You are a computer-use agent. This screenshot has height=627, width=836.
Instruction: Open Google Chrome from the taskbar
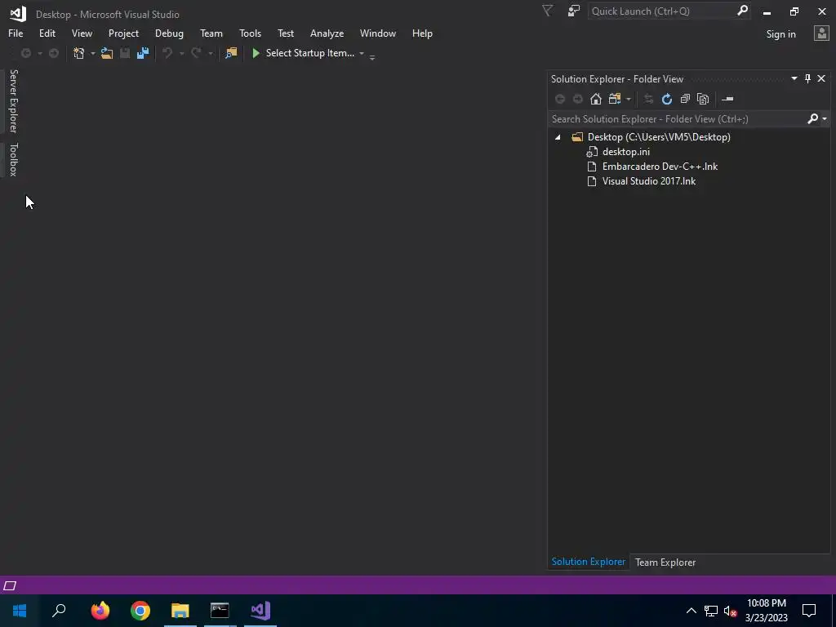pyautogui.click(x=140, y=611)
